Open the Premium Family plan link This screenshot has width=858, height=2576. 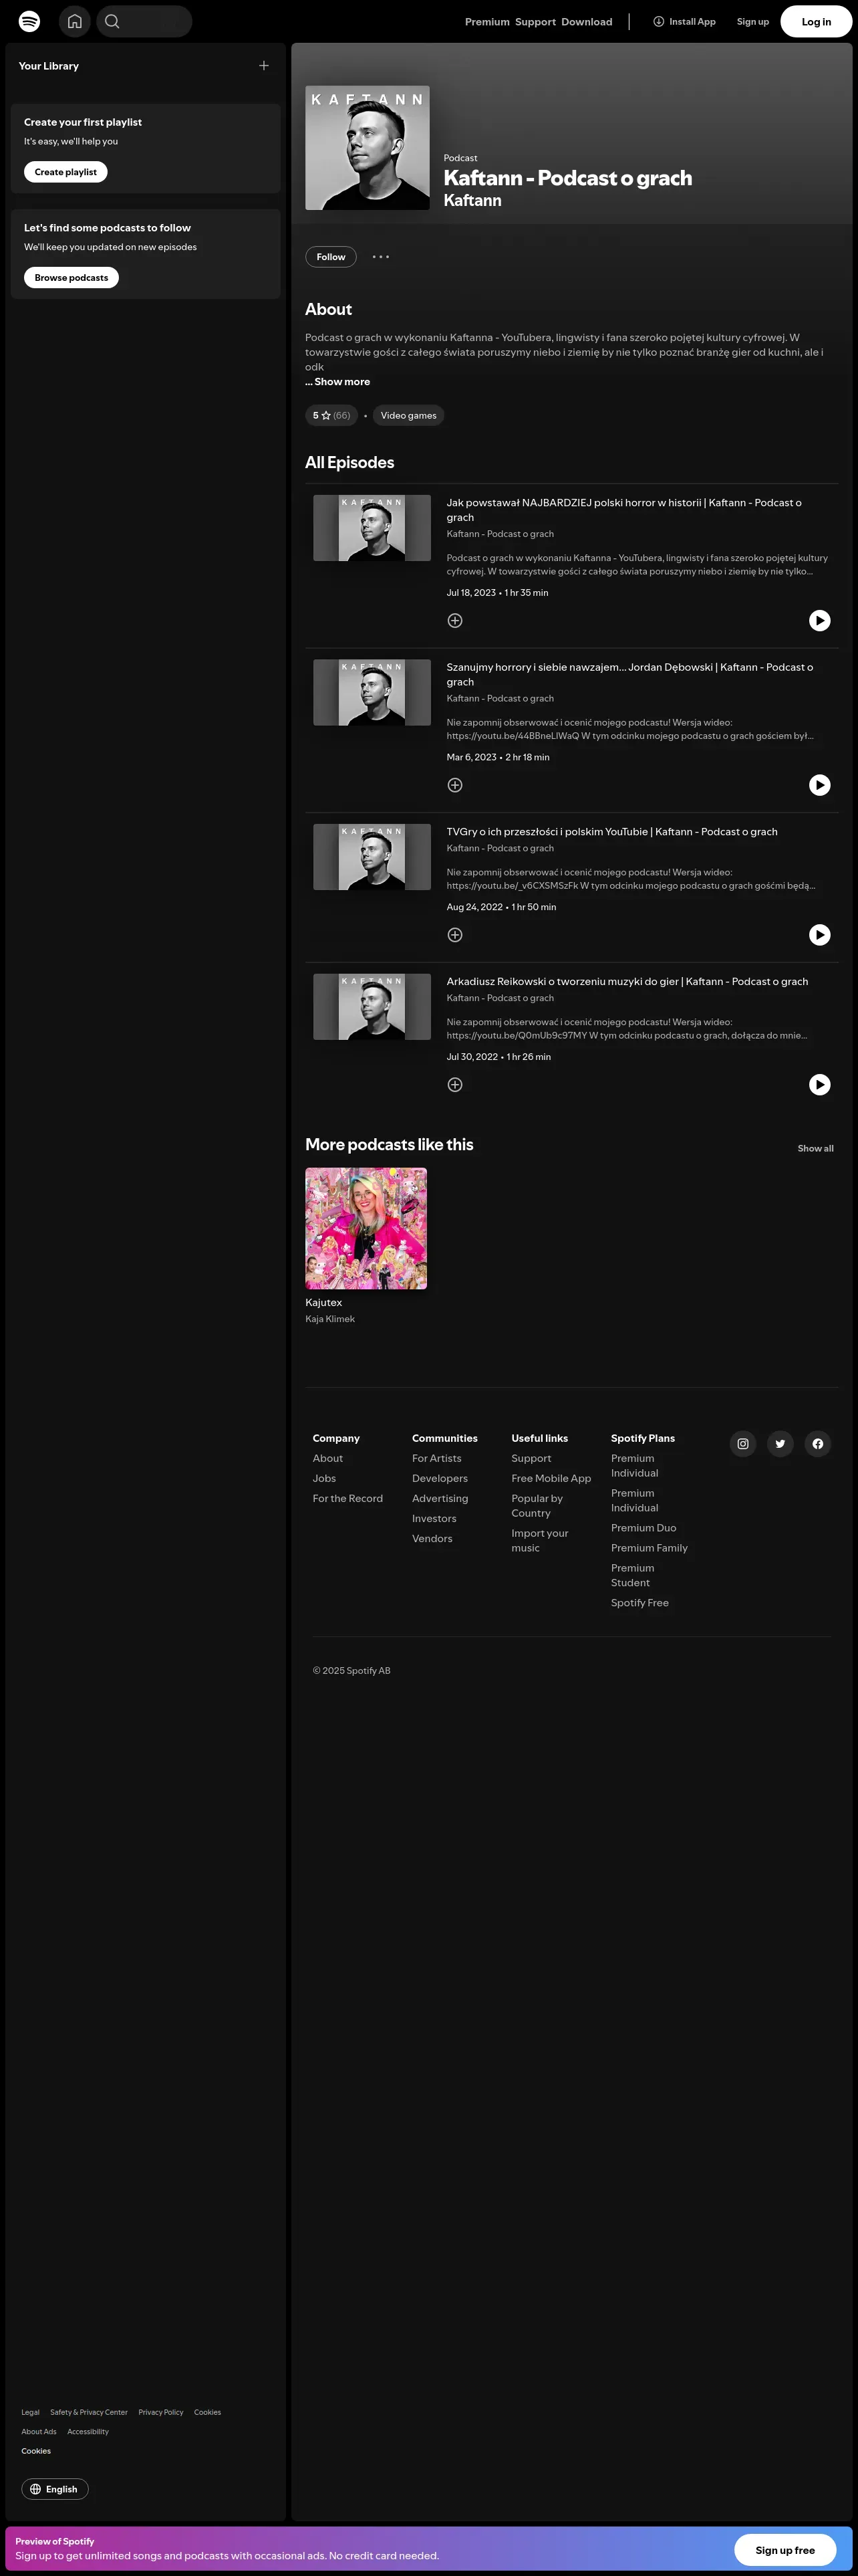[x=650, y=1548]
